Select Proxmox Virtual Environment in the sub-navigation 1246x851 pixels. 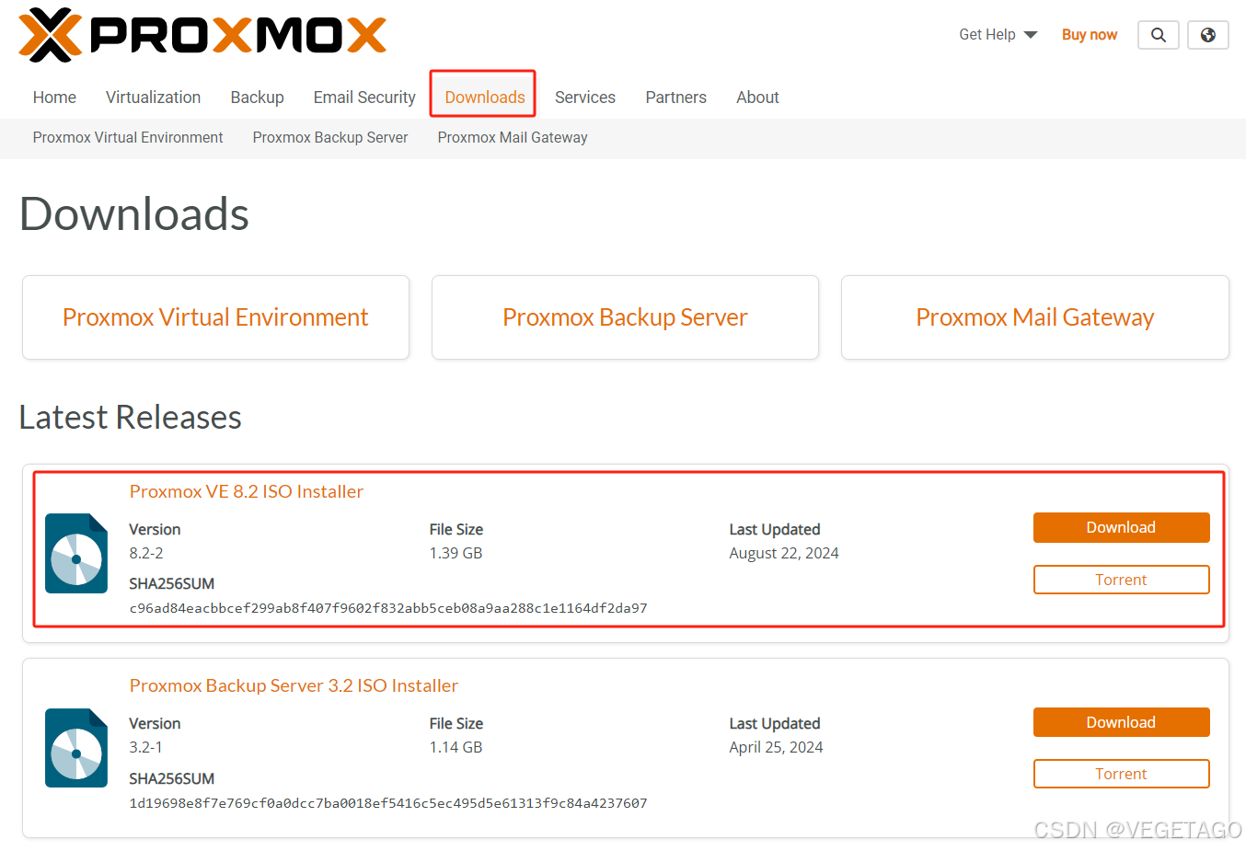(127, 137)
